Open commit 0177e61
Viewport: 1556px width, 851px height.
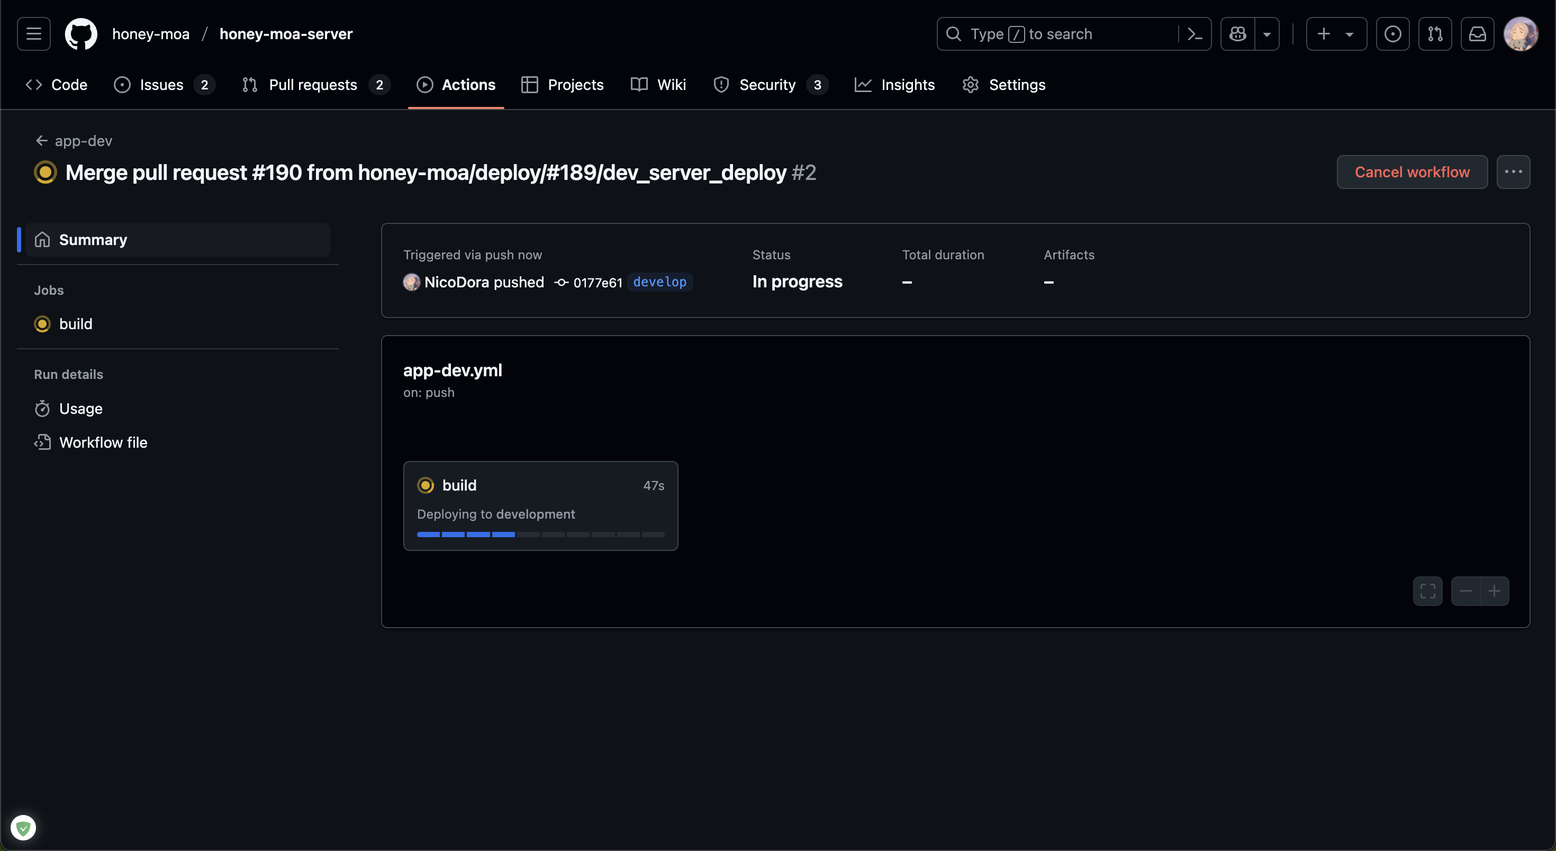(598, 283)
